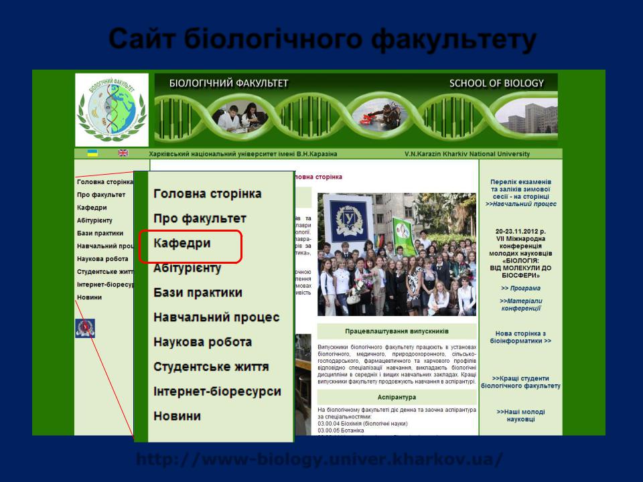Click the lab students photo in DNA banner
643x482 pixels.
click(x=240, y=116)
